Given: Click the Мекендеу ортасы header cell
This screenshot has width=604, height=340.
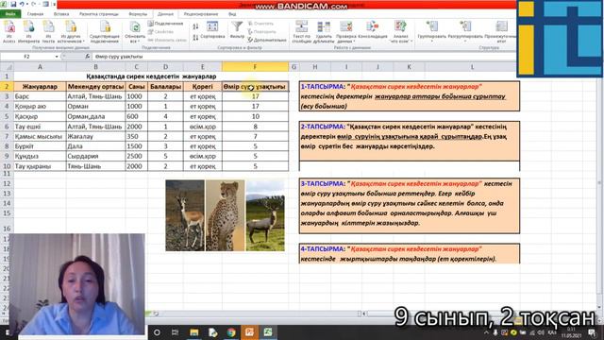Looking at the screenshot, I should tap(95, 86).
